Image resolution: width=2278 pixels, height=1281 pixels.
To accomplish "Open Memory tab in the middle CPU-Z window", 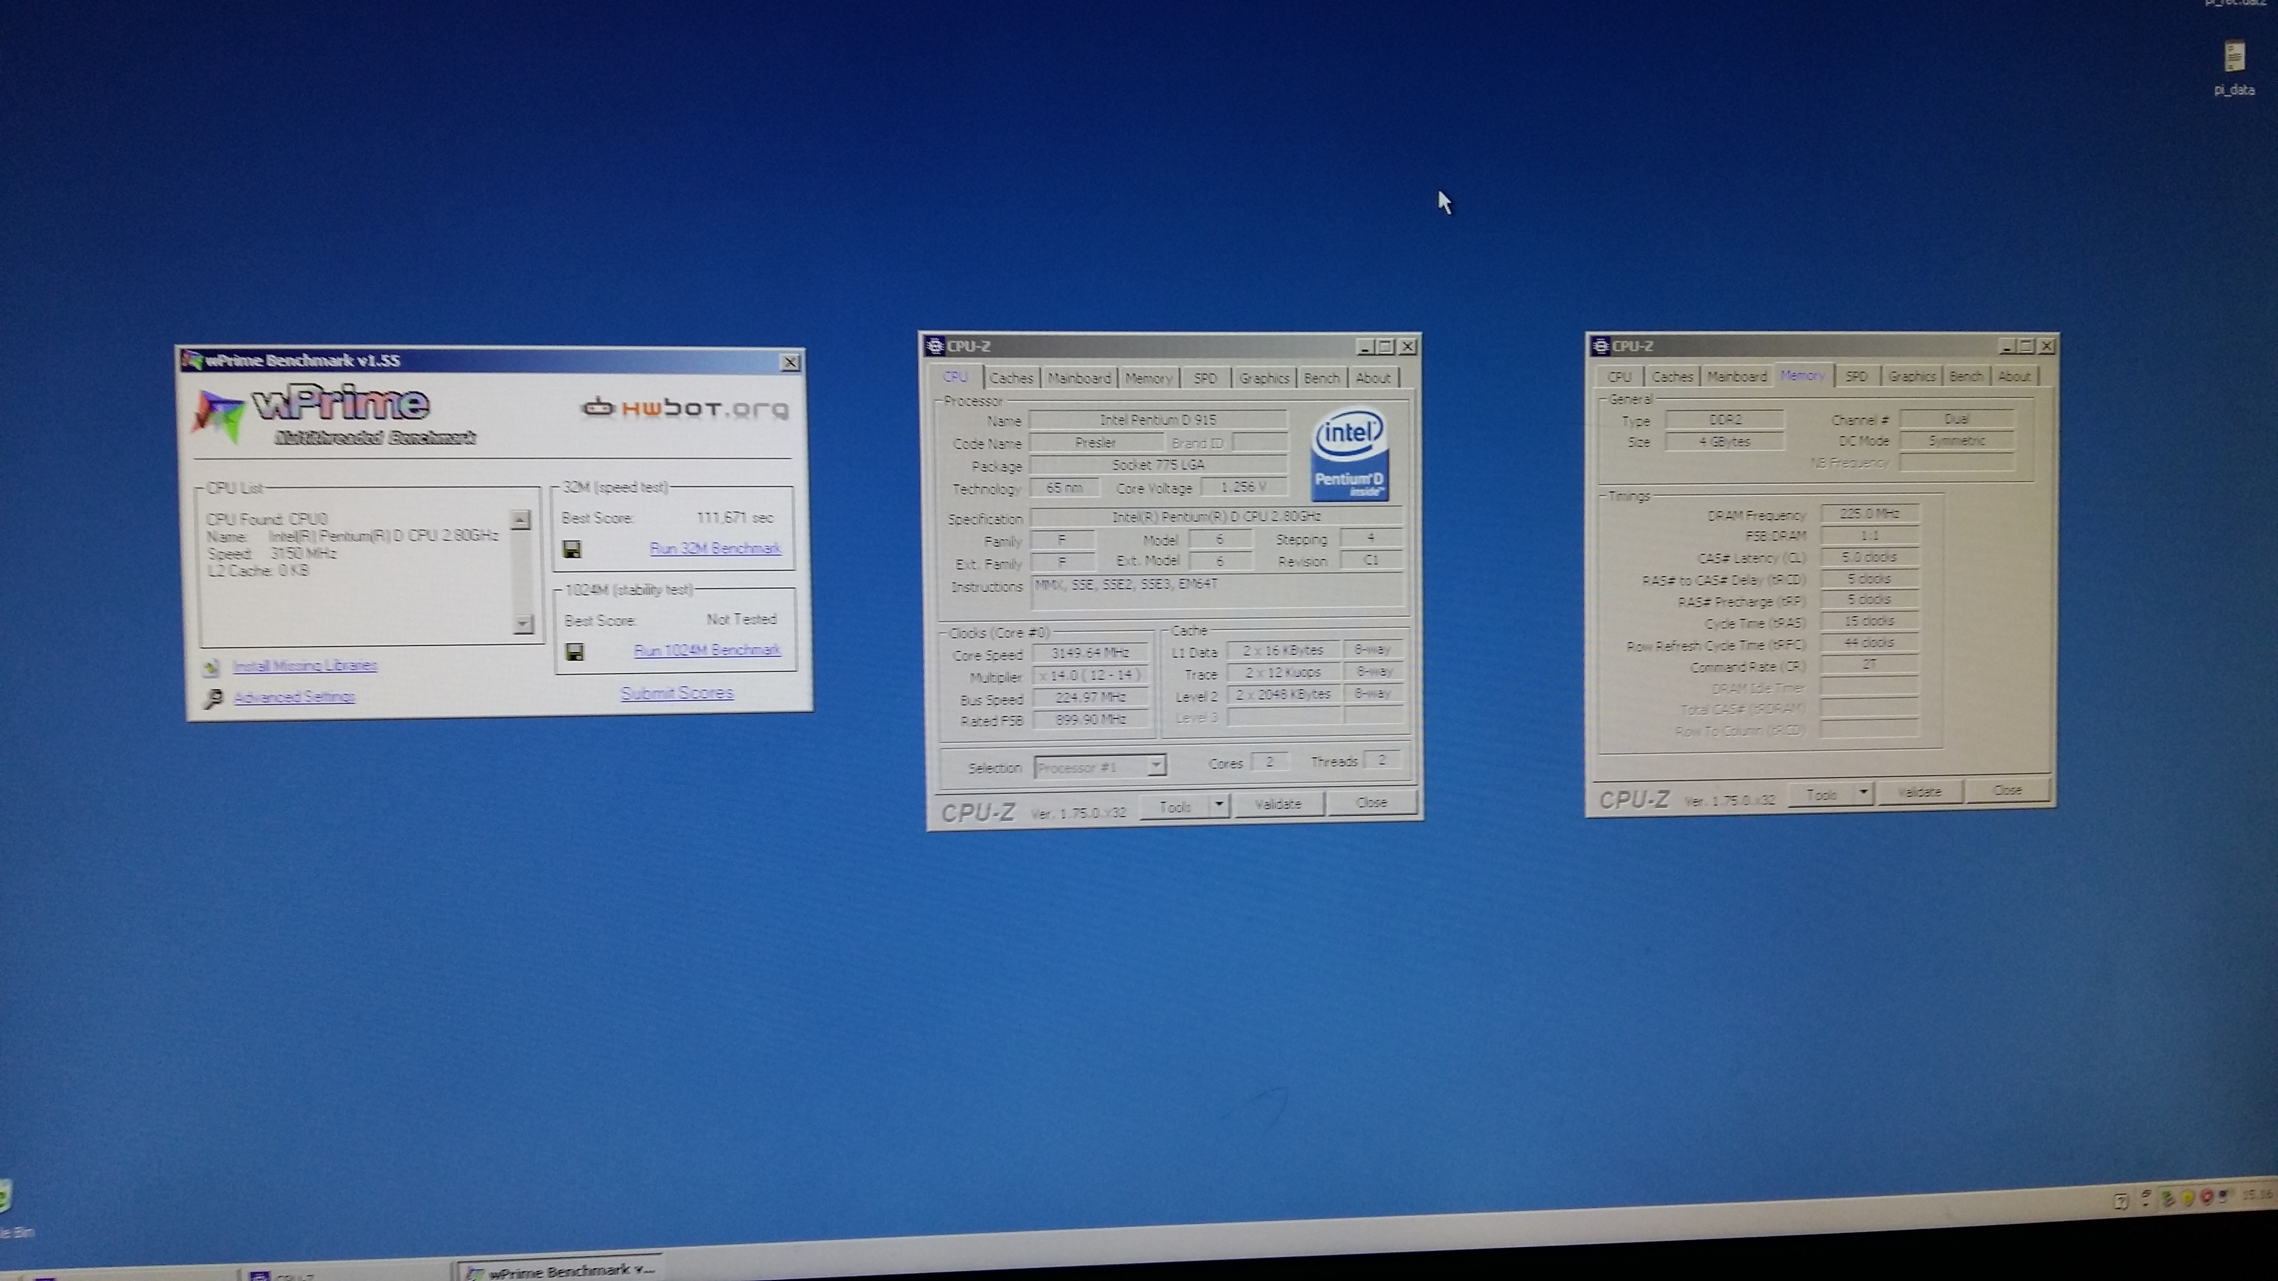I will click(x=1149, y=377).
